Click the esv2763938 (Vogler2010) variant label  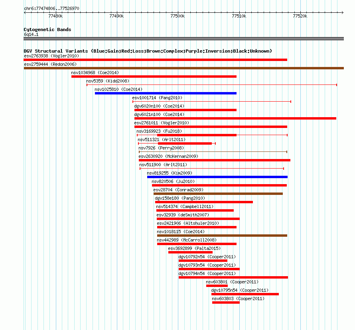[x=51, y=56]
